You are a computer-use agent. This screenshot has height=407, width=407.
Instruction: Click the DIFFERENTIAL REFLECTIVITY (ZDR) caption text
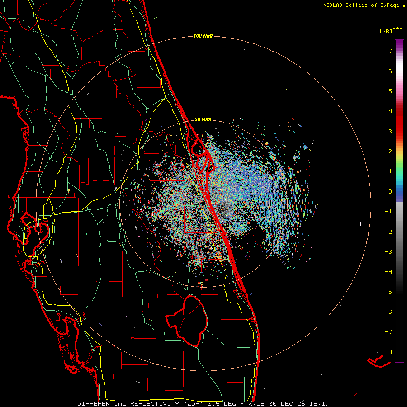pyautogui.click(x=141, y=404)
